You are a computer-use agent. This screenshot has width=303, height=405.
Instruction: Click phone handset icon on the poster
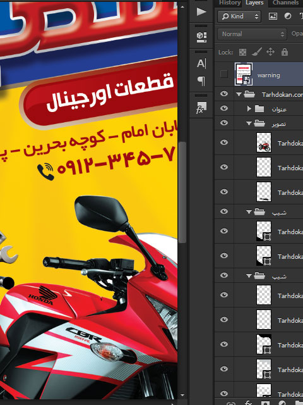pyautogui.click(x=45, y=171)
